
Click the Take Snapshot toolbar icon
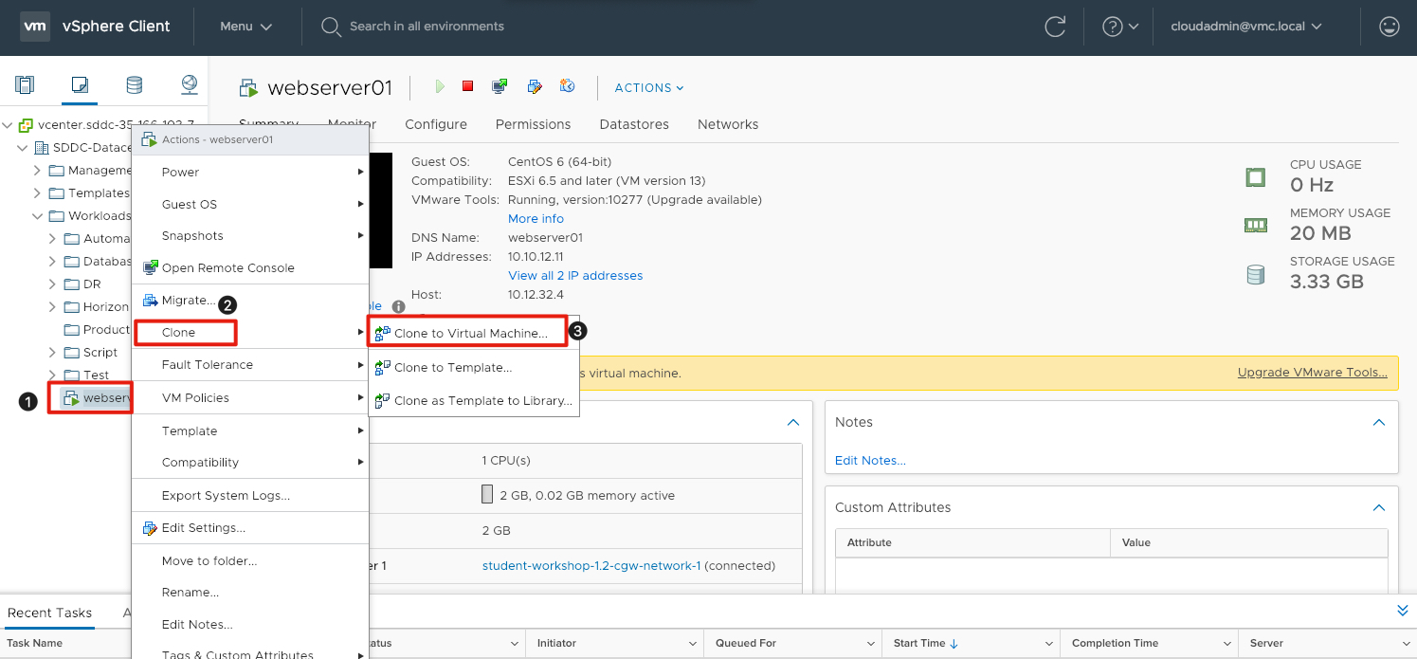568,86
